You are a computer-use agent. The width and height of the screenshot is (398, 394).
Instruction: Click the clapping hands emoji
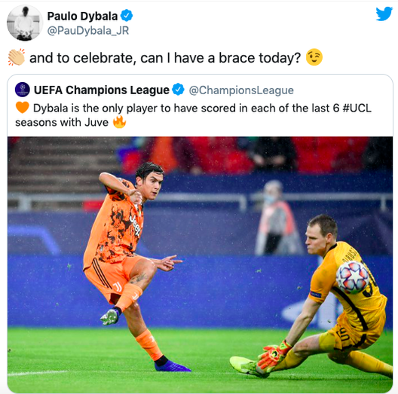point(17,57)
